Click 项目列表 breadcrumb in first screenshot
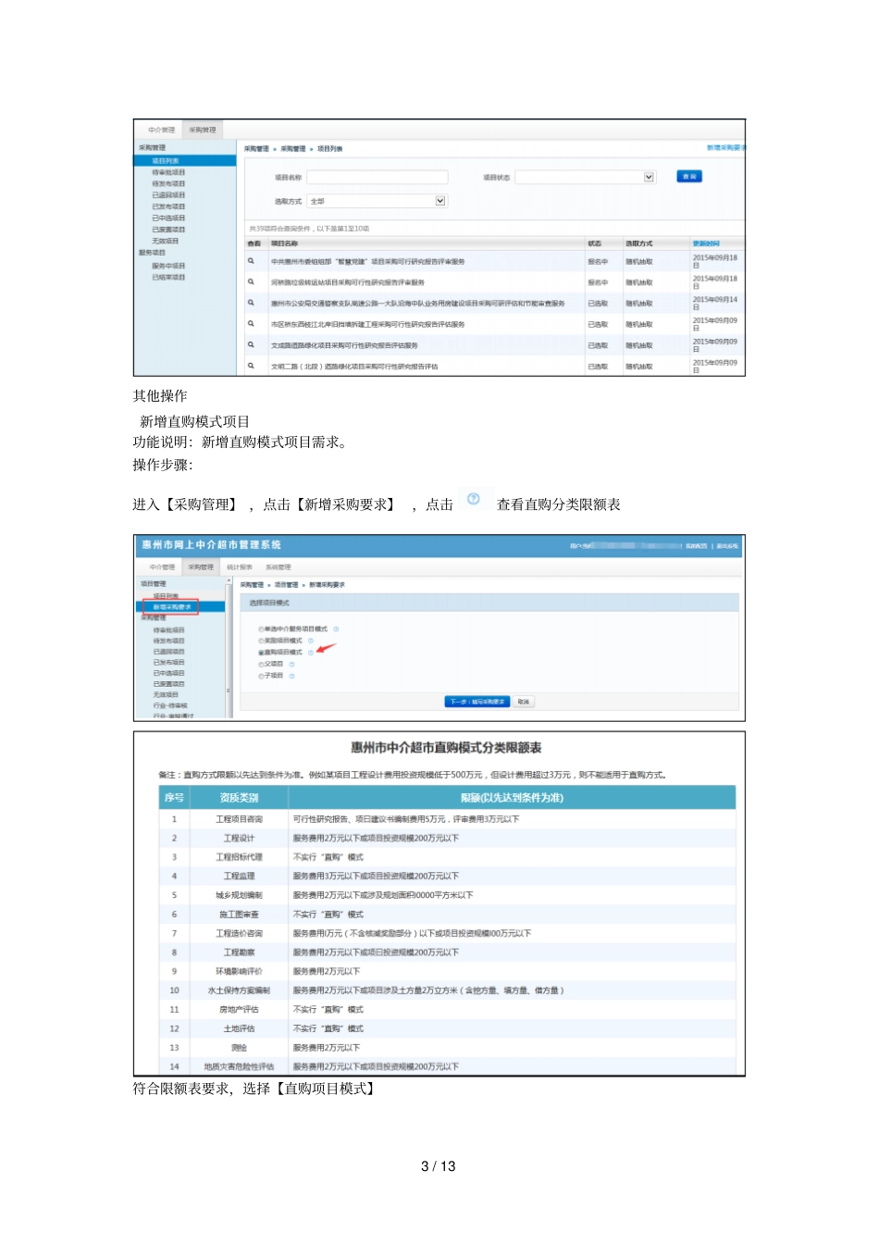Viewport: 879px width, 1245px height. click(x=329, y=148)
